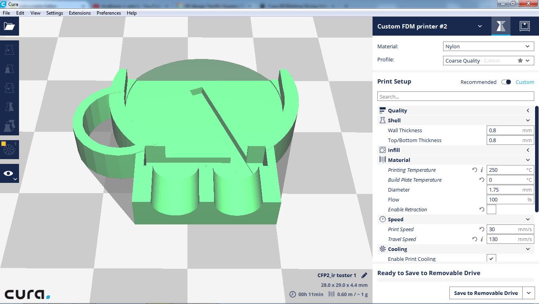Screen dimensions: 539x304
Task: Click the settings Search field
Action: click(455, 97)
